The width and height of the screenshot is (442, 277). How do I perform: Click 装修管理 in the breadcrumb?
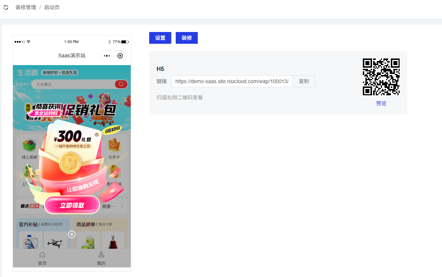pyautogui.click(x=26, y=7)
